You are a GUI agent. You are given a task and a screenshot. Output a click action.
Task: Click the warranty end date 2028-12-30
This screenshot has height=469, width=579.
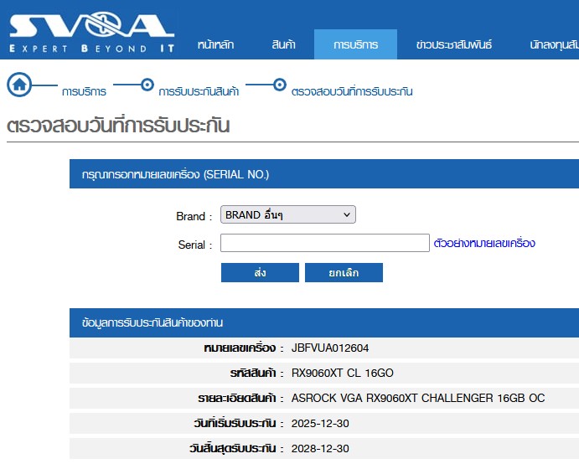[x=320, y=449]
